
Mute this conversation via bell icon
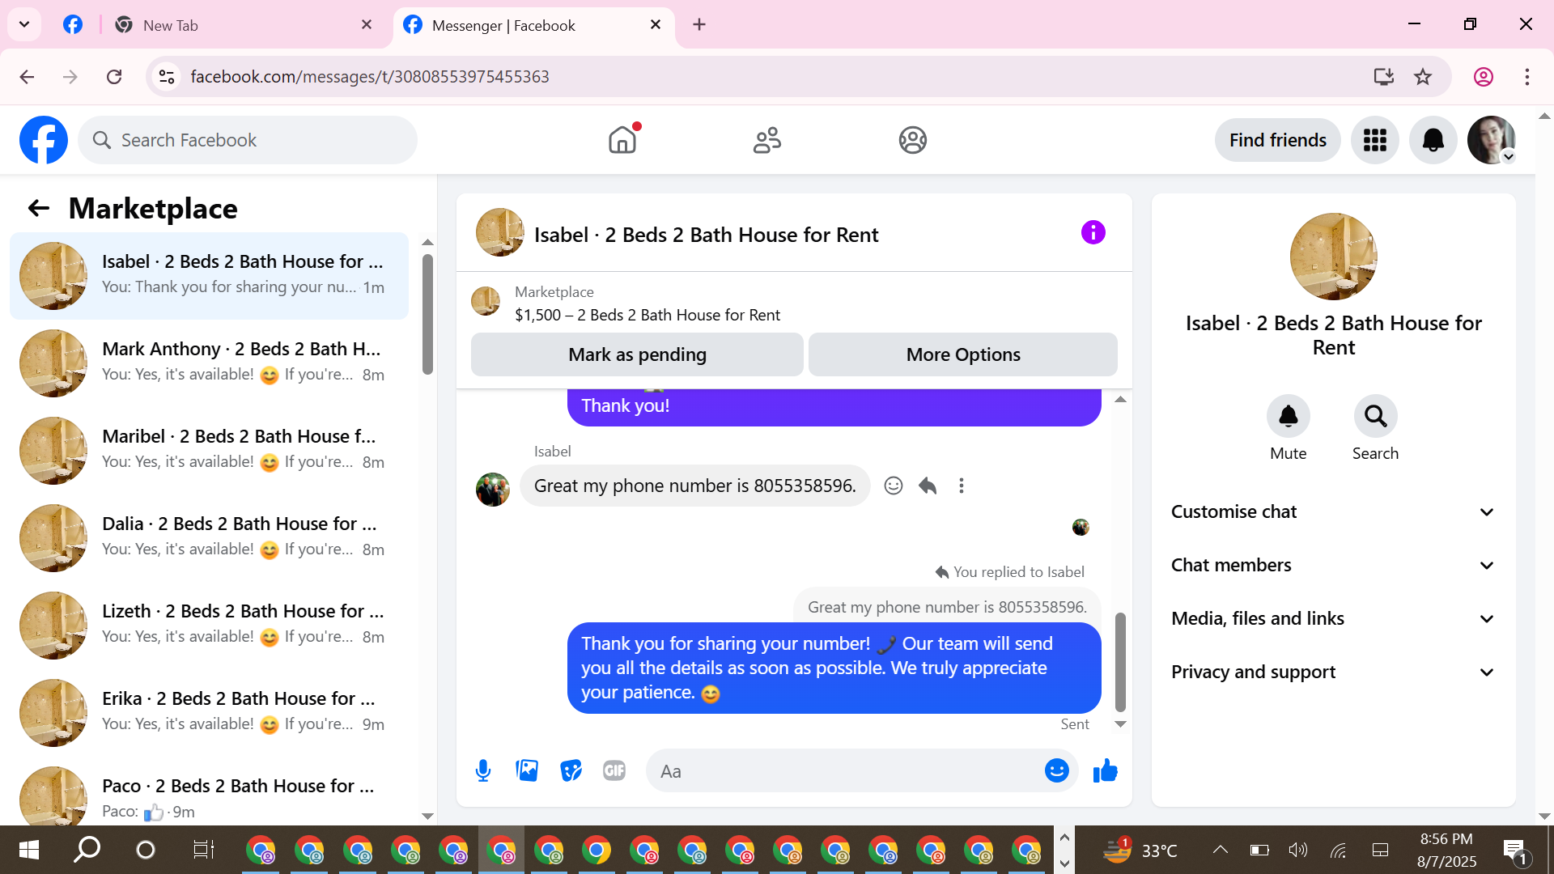(x=1288, y=416)
